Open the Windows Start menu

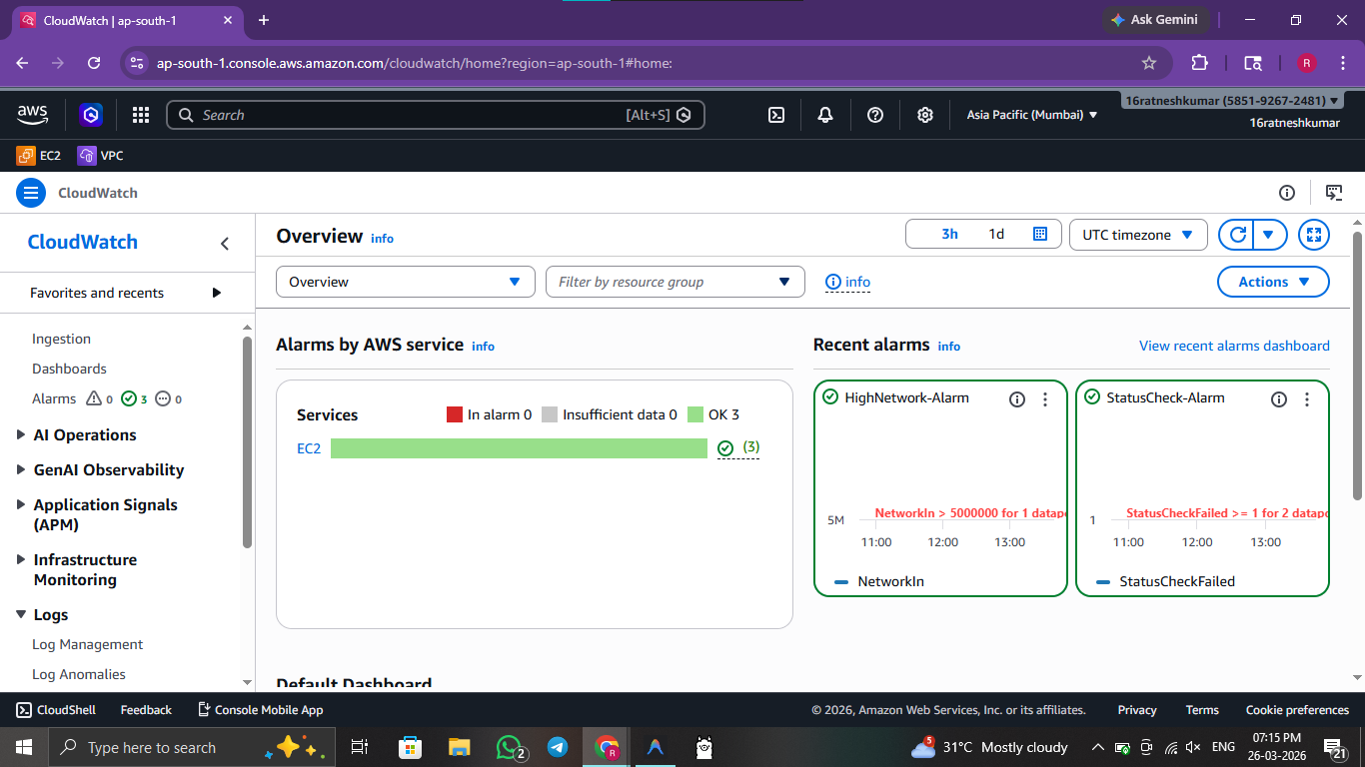(x=24, y=747)
